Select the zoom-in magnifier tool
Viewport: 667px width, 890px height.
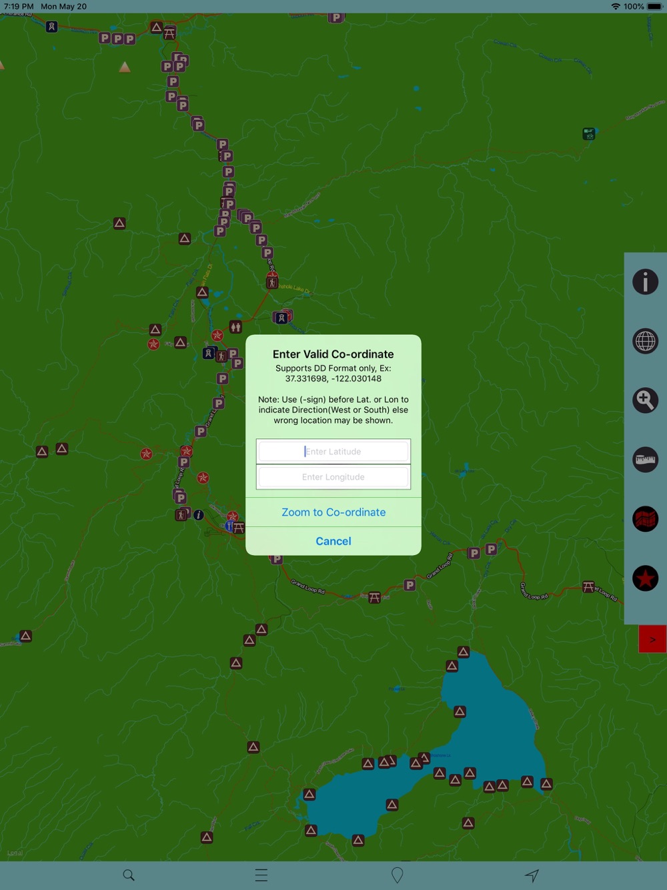(x=645, y=400)
